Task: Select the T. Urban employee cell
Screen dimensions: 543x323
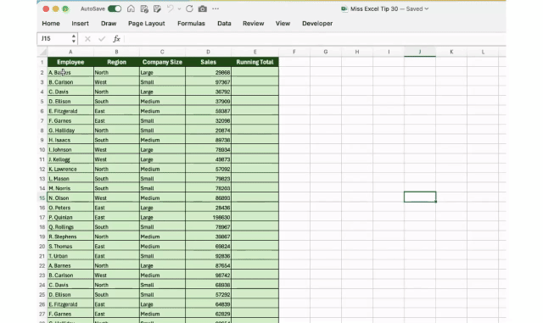Action: [x=70, y=256]
